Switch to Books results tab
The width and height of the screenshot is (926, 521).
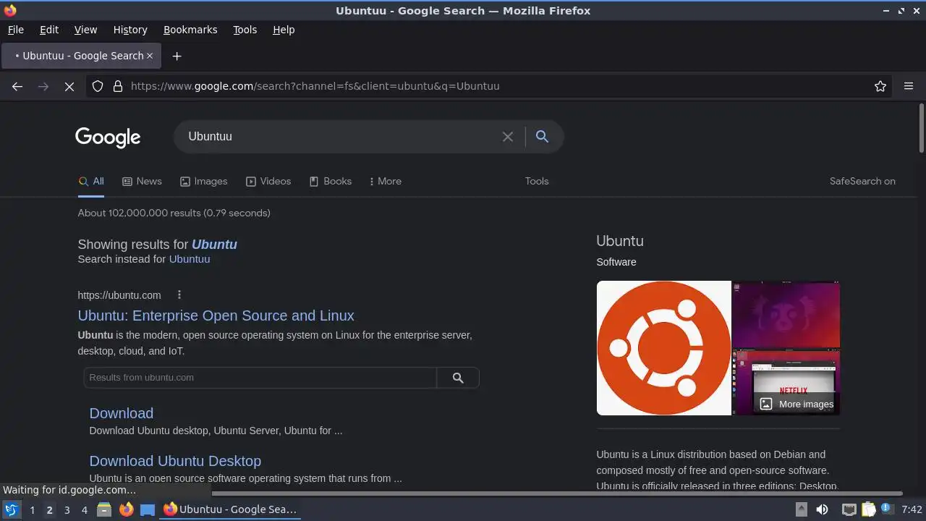point(331,181)
